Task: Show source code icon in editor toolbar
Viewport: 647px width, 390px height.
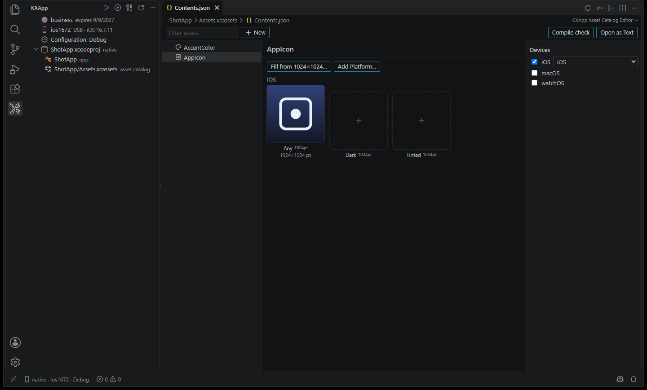Action: click(599, 8)
